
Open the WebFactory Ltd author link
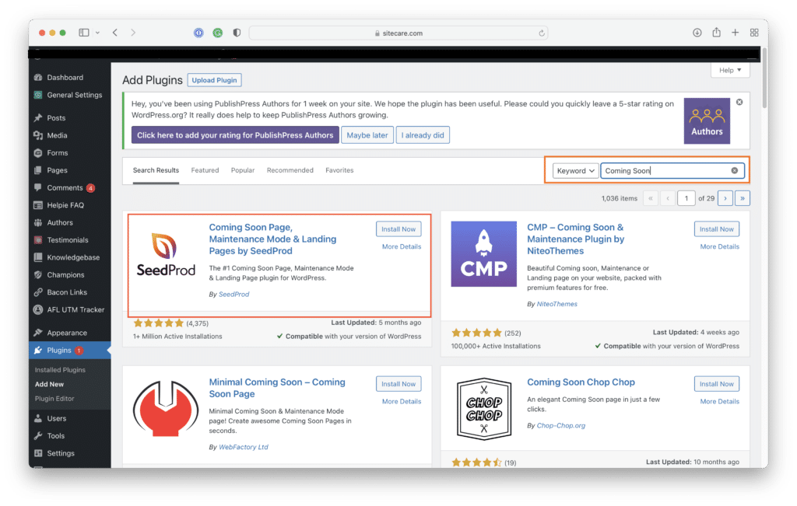click(244, 447)
